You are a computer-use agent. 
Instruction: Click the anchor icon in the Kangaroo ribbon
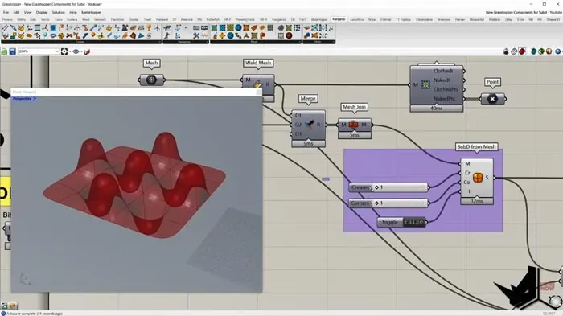point(177,27)
